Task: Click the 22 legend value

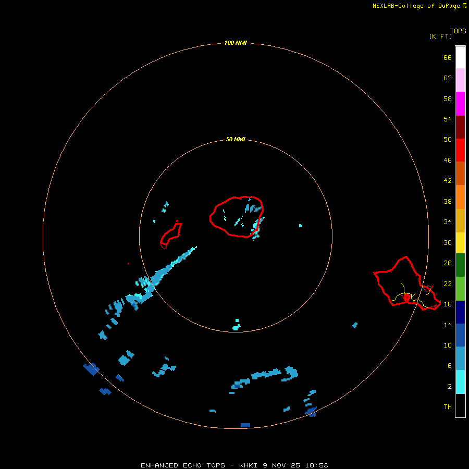Action: click(448, 283)
